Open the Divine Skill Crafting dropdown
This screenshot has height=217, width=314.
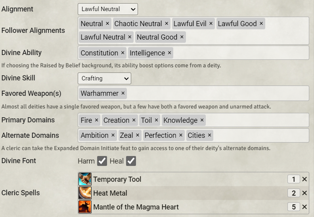(x=104, y=78)
